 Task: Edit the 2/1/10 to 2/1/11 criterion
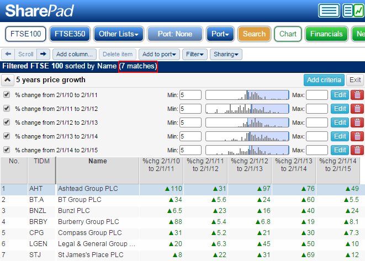coord(340,95)
